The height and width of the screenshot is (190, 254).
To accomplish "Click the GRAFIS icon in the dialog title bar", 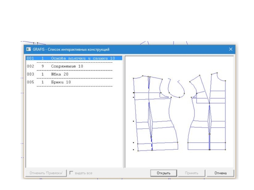I will pyautogui.click(x=29, y=49).
